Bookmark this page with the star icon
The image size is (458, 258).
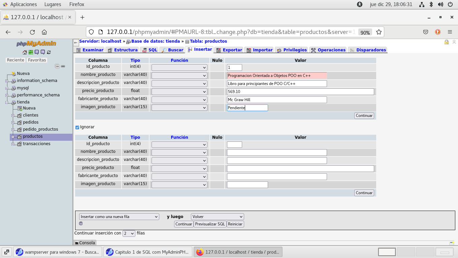[x=379, y=32]
